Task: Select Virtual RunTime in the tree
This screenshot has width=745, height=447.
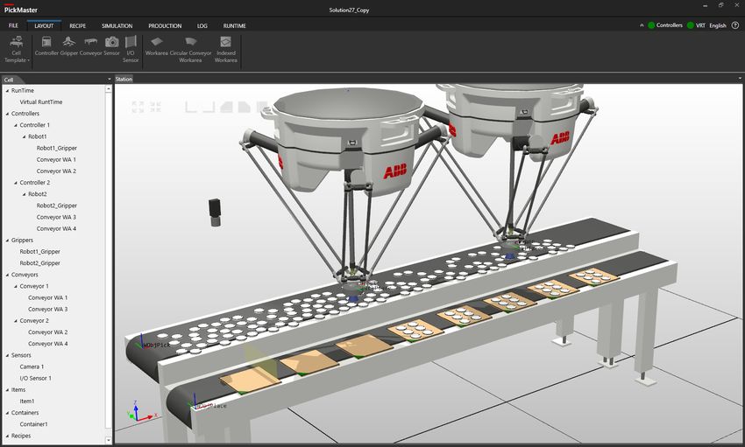Action: tap(41, 102)
